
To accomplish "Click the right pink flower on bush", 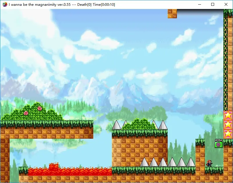I will (x=40, y=108).
